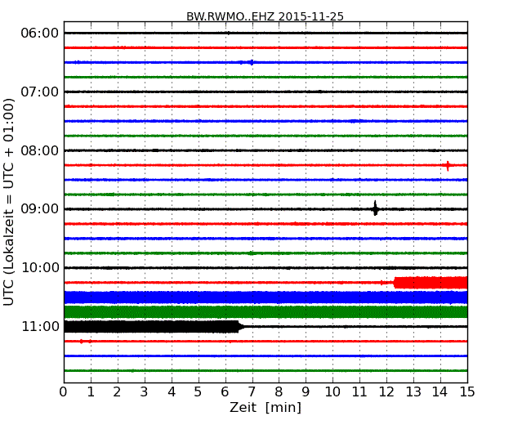The image size is (531, 425).
Task: Select the 07:00 time axis label
Action: point(40,92)
